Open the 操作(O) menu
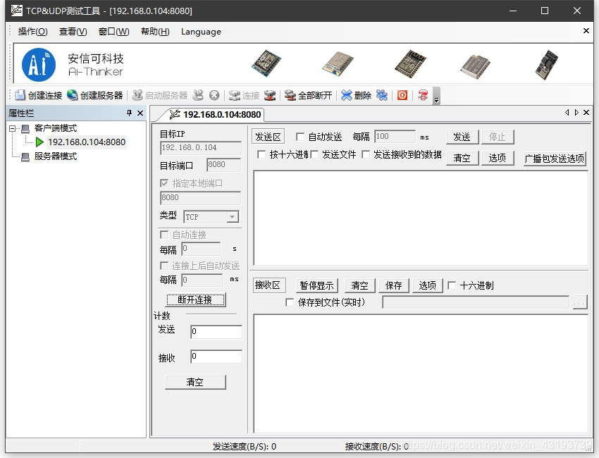 coord(33,32)
